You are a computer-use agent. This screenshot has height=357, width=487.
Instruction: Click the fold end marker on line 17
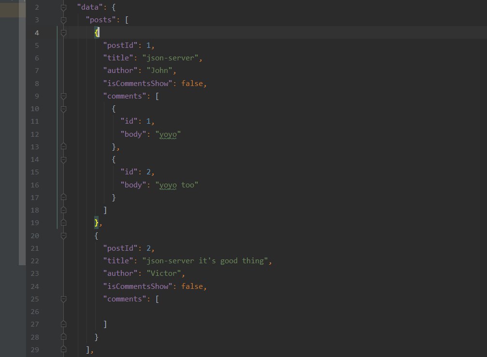coord(63,198)
